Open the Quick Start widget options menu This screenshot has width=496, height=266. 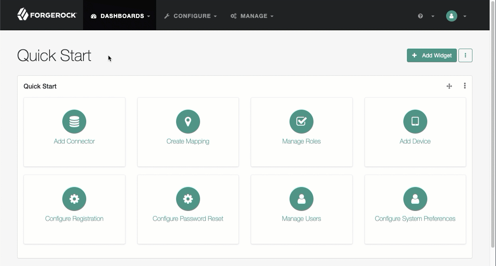[464, 86]
